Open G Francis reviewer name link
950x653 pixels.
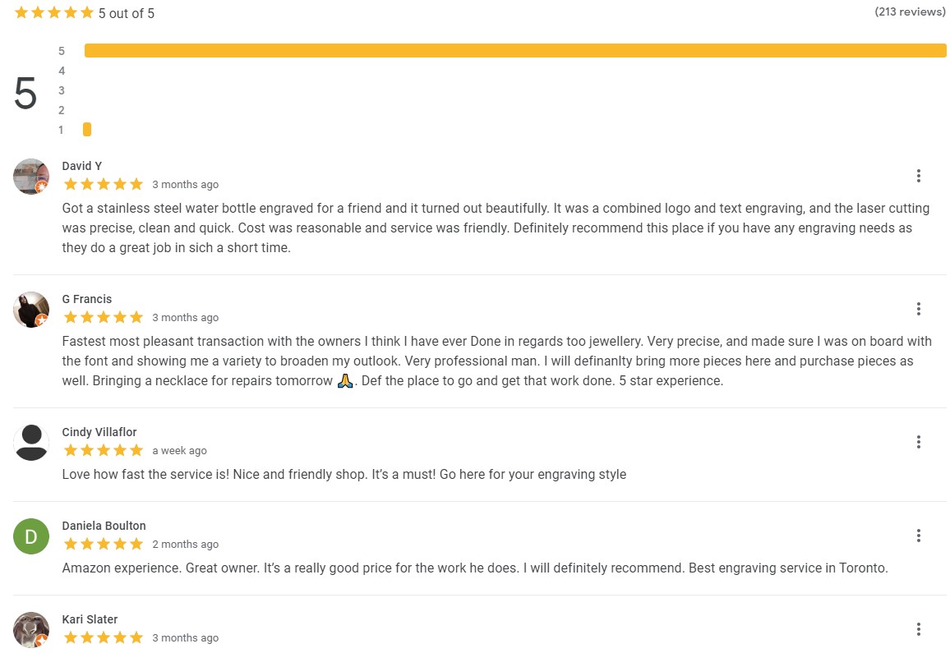[x=86, y=299]
